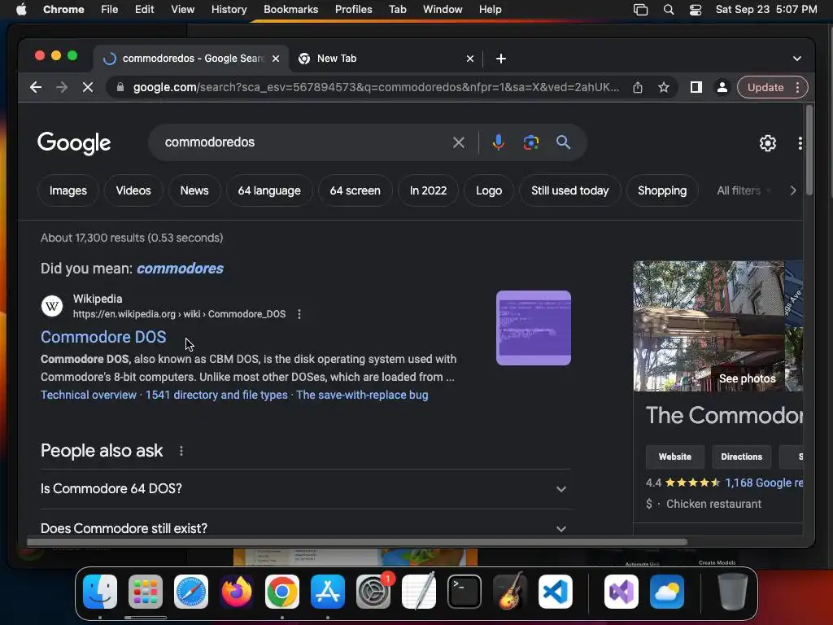Open Terminal from the dock
Viewport: 833px width, 625px height.
pyautogui.click(x=464, y=592)
